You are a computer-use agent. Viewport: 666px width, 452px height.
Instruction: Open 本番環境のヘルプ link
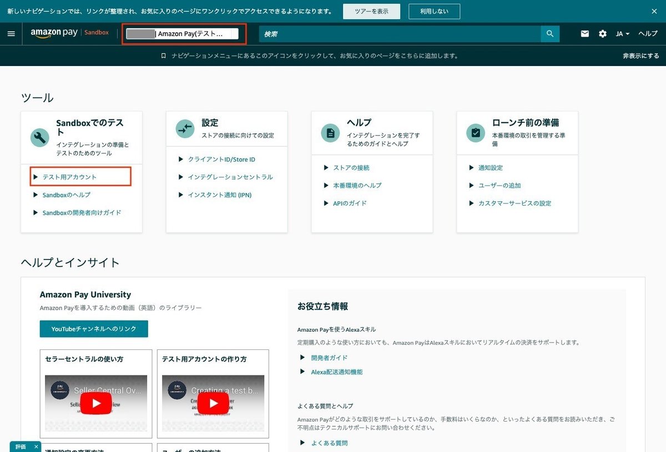(357, 185)
